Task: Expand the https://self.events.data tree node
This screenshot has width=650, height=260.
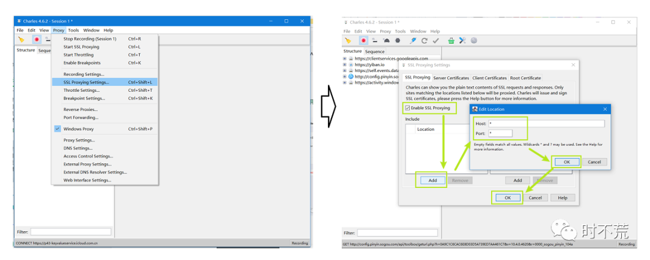Action: coord(344,71)
